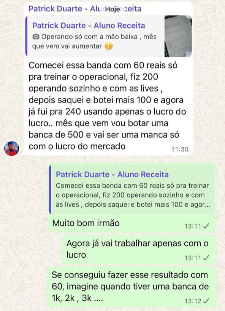The image size is (225, 311).
Task: Tap timestamp 13:11 under 'Muito bom irmão'
Action: pos(193,226)
